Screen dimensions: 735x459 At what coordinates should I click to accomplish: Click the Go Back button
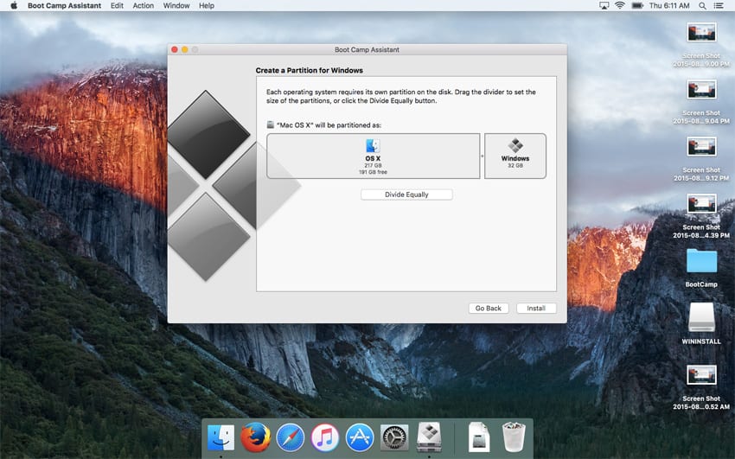tap(489, 309)
